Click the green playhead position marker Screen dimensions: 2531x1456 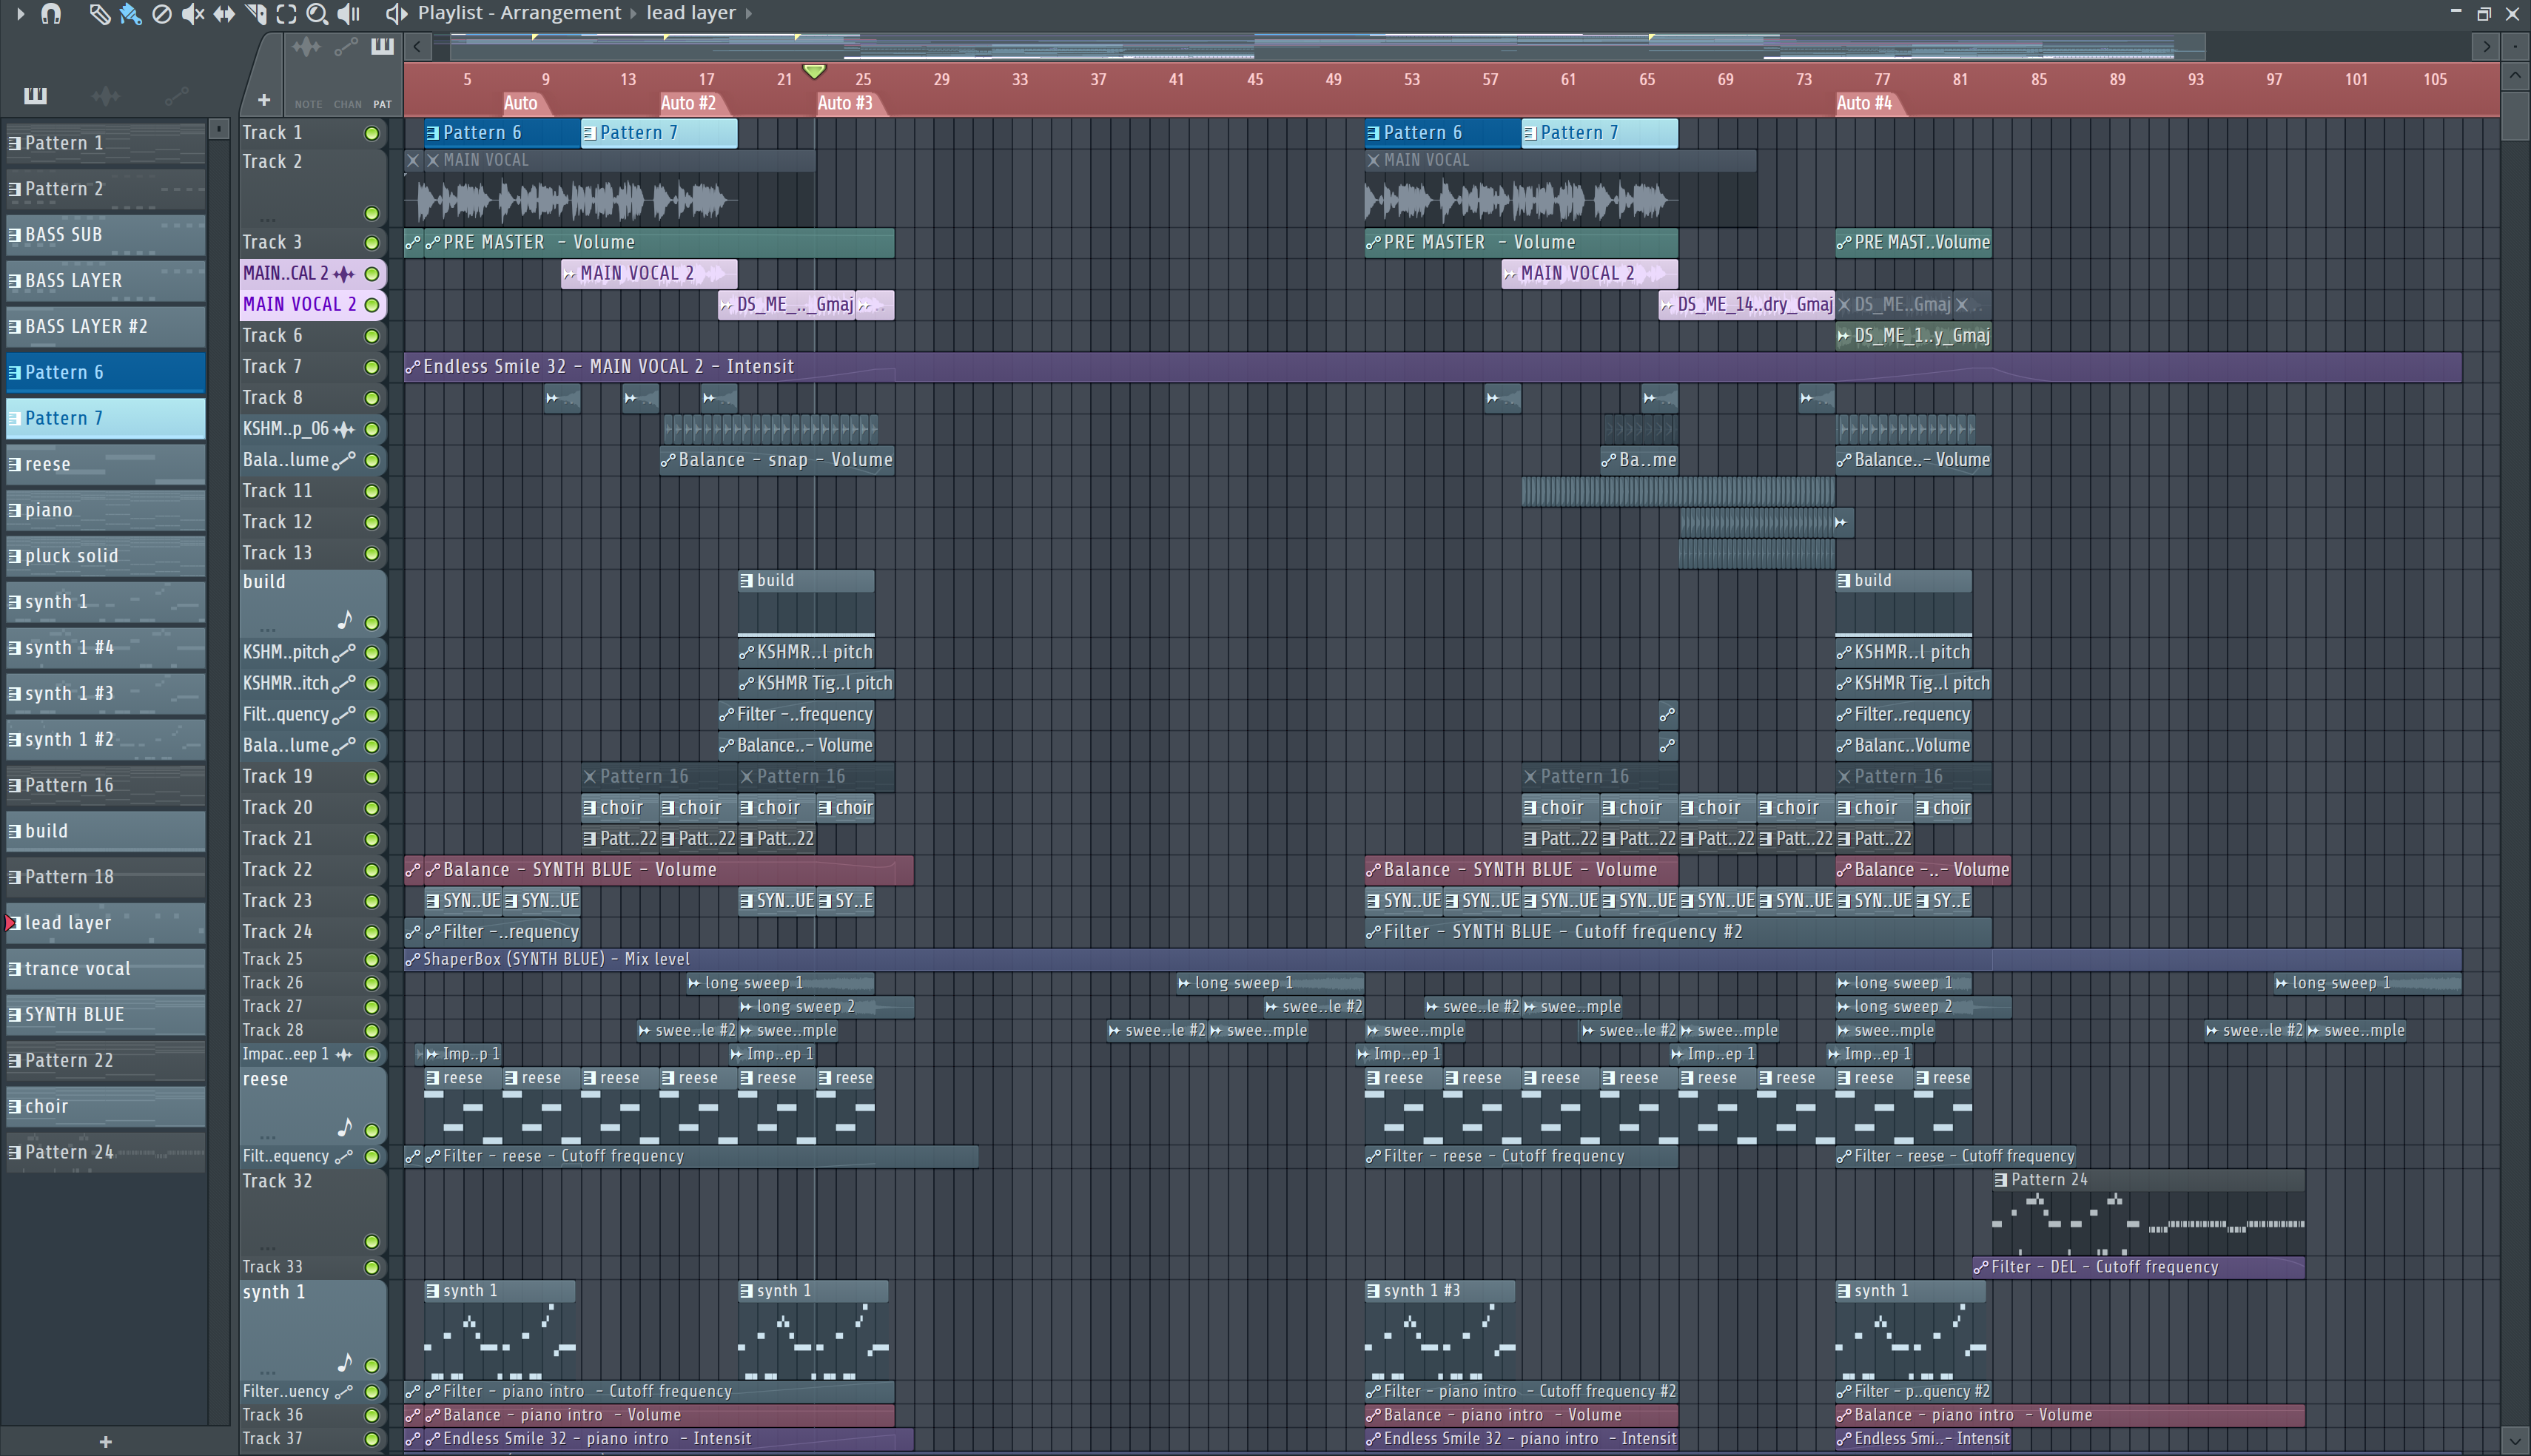point(814,72)
